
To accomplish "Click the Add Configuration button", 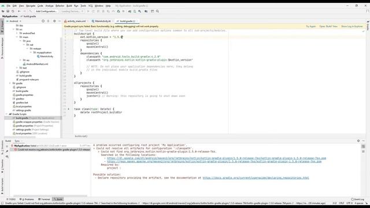I will pyautogui.click(x=46, y=11).
